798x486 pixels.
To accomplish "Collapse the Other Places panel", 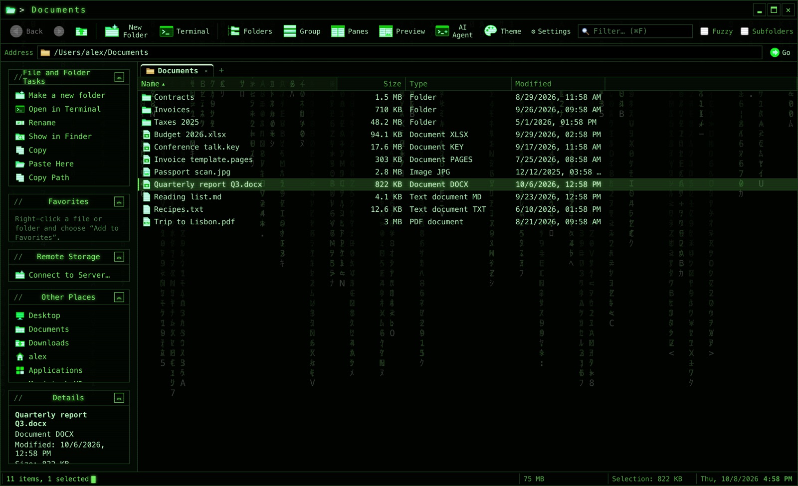I will pyautogui.click(x=119, y=297).
